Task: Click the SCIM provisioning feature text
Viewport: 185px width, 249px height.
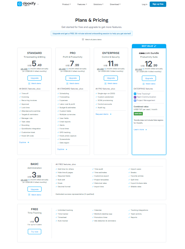Action: (105, 101)
